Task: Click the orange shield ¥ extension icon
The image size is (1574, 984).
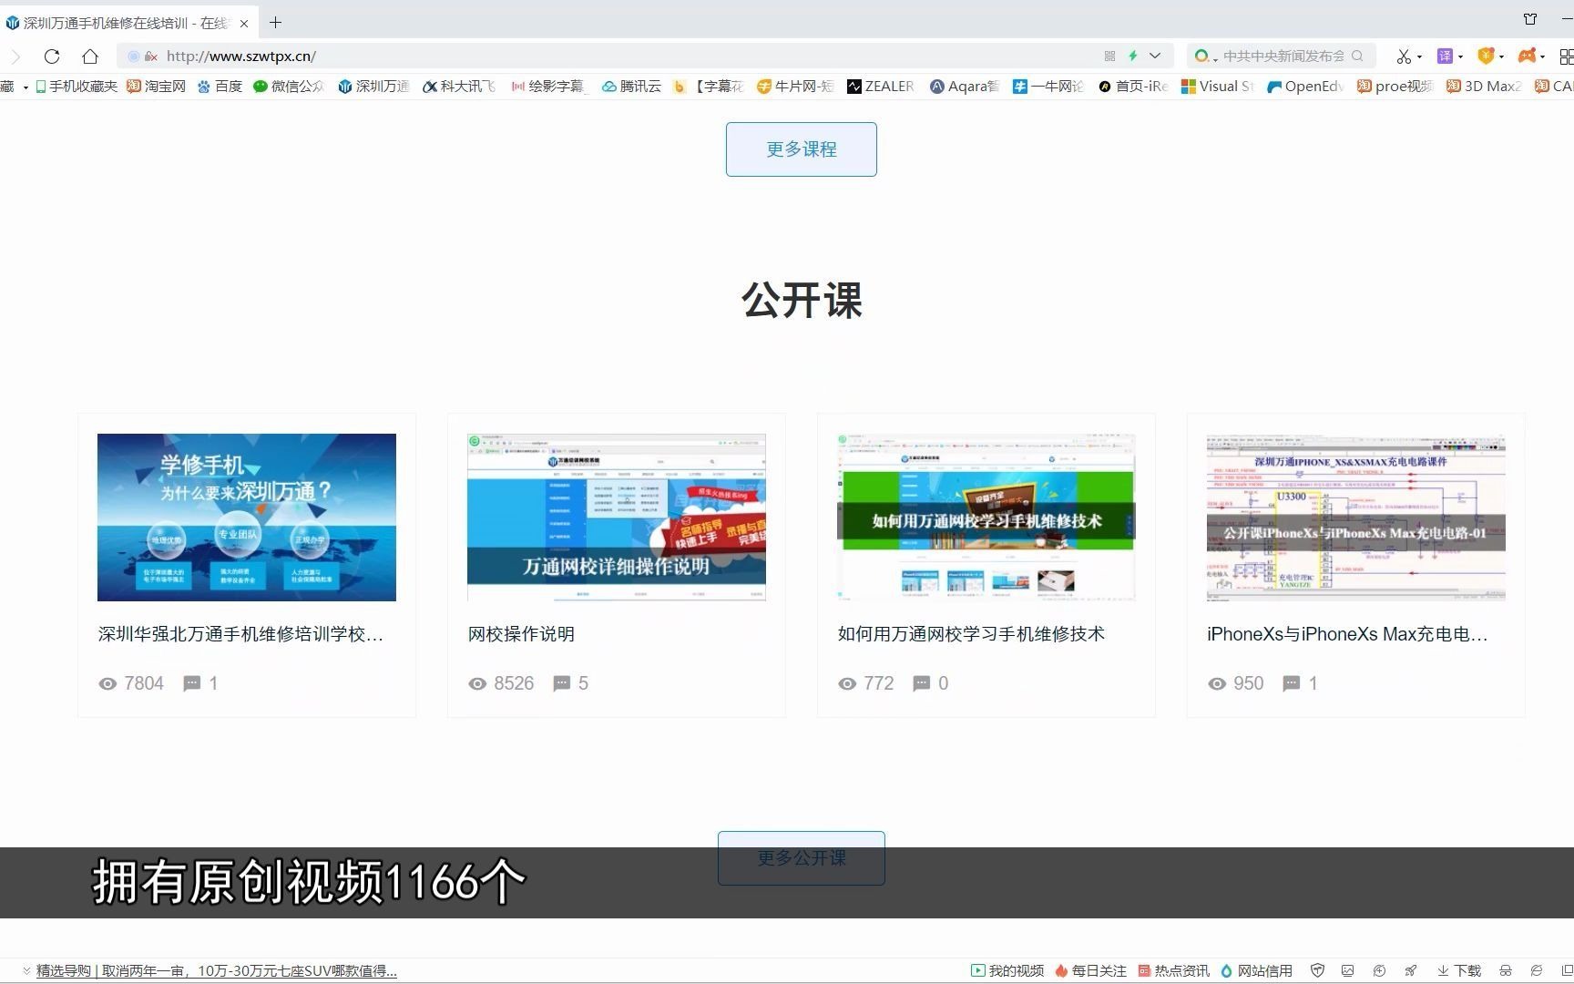Action: pos(1486,56)
